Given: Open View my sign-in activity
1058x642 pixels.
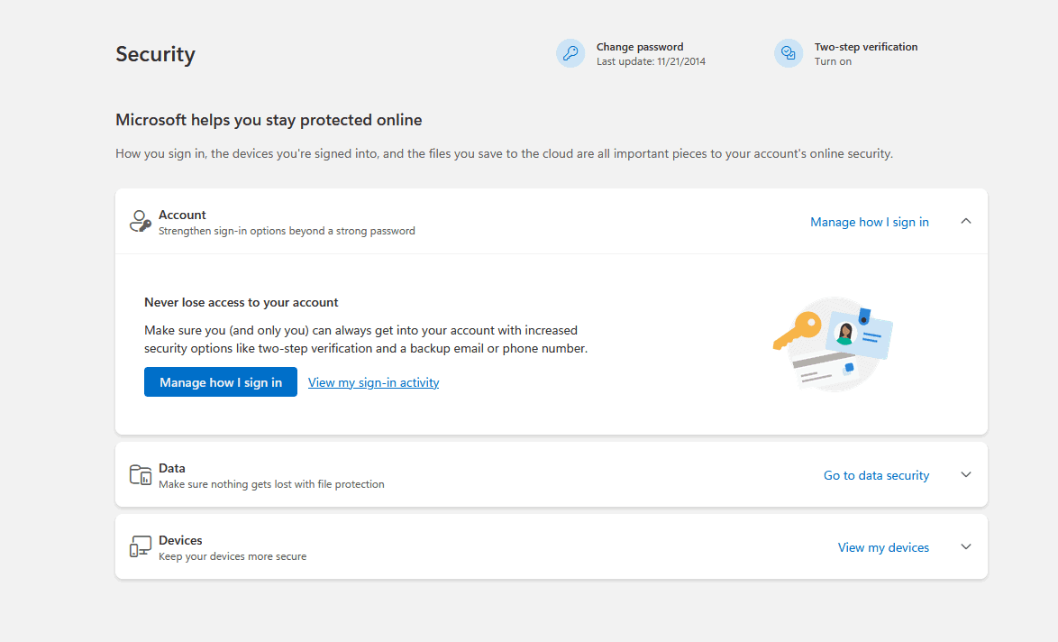Looking at the screenshot, I should click(373, 381).
